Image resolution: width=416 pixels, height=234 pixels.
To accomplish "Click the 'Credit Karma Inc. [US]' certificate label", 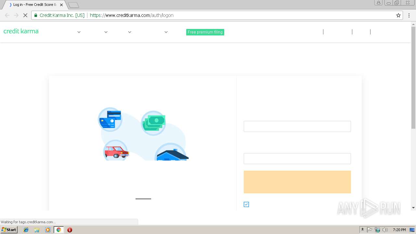I will click(x=62, y=15).
